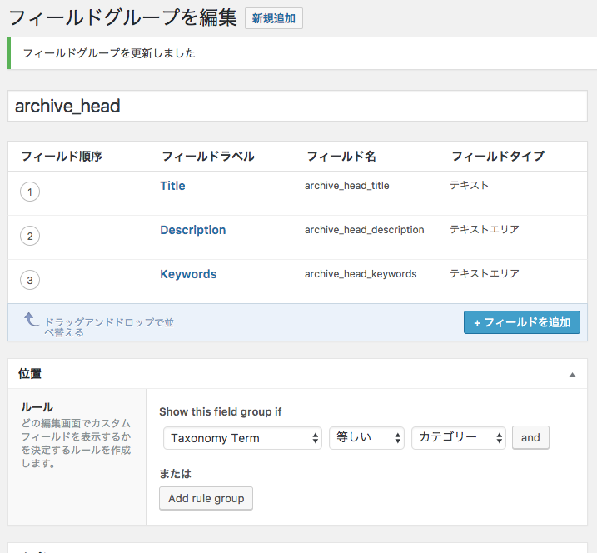Image resolution: width=597 pixels, height=553 pixels.
Task: Click the 新規追加 button
Action: 273,18
